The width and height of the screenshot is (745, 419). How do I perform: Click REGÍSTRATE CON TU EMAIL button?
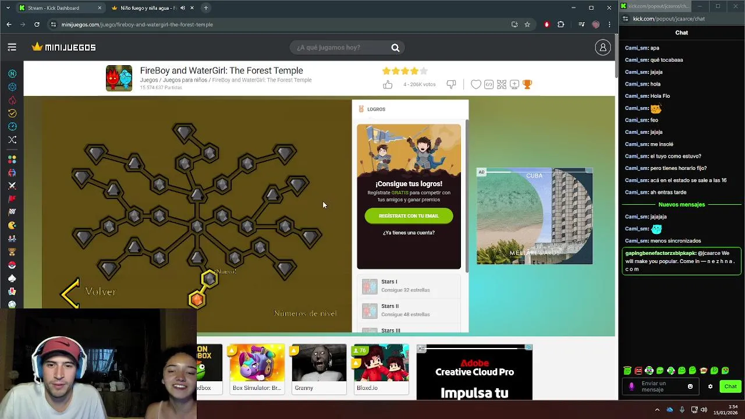(409, 216)
